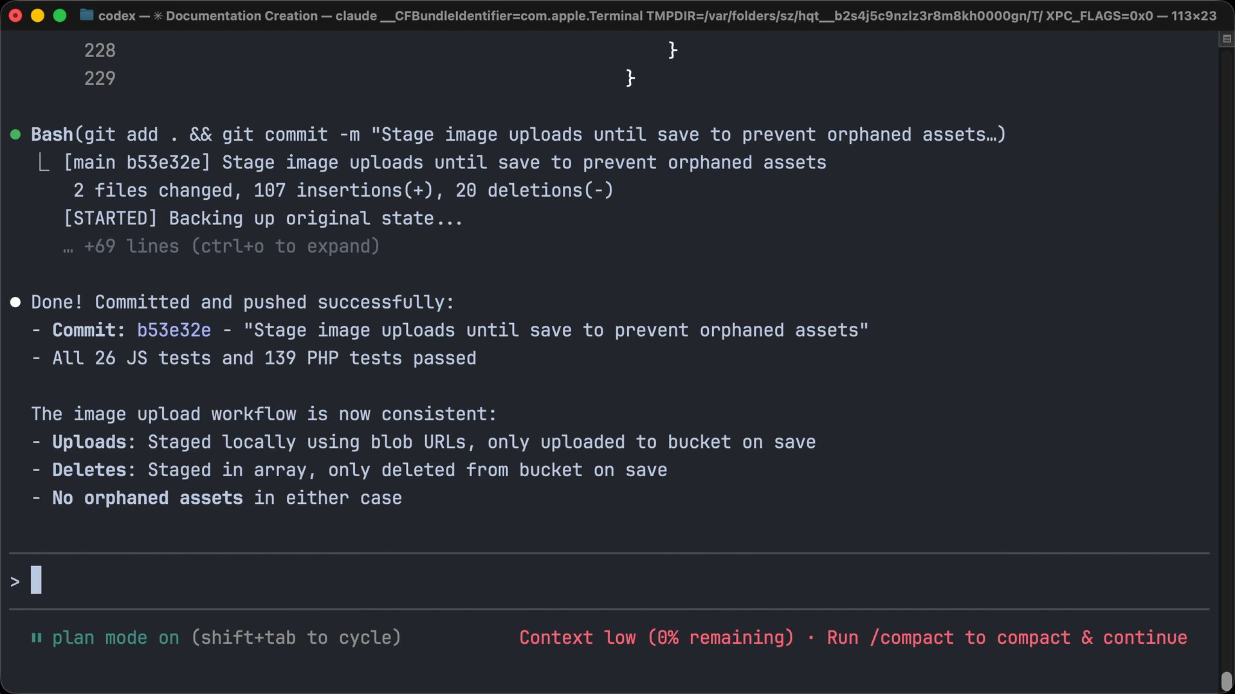Click the spinner asterisk in window title

click(158, 15)
